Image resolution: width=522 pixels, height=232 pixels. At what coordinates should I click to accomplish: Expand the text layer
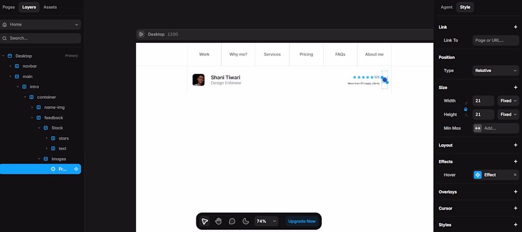47,148
